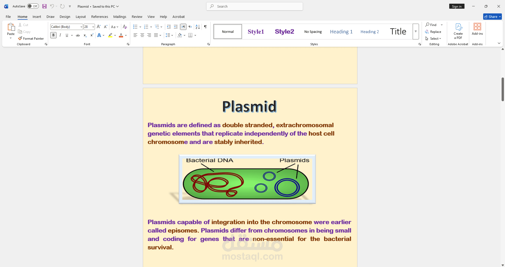
Task: Click the Cut button
Action: pyautogui.click(x=23, y=25)
